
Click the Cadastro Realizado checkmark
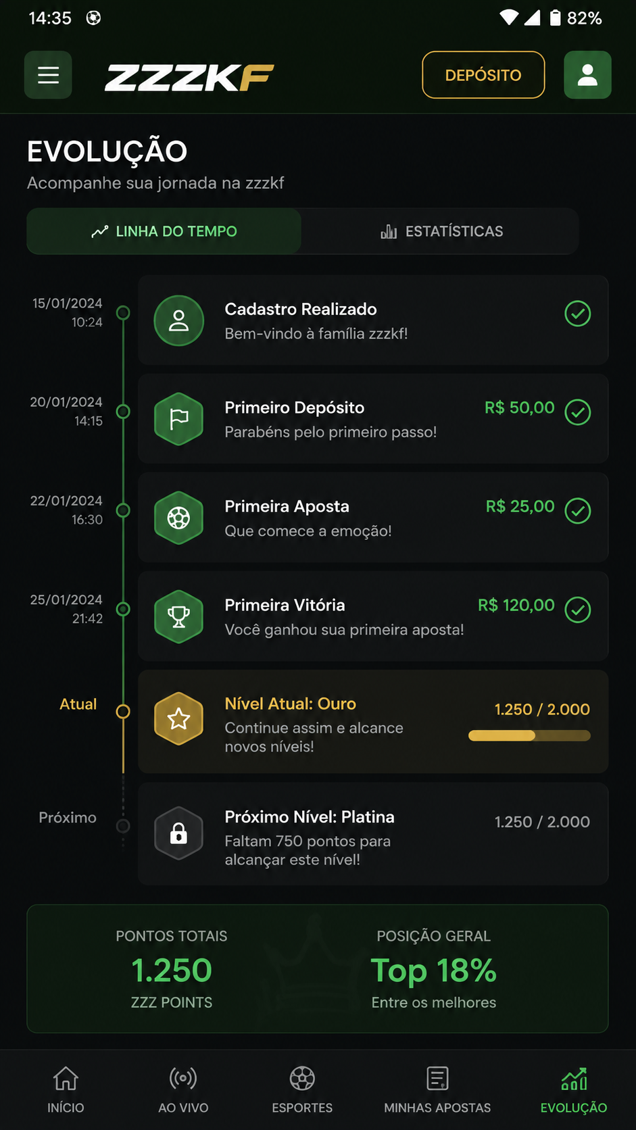coord(578,314)
